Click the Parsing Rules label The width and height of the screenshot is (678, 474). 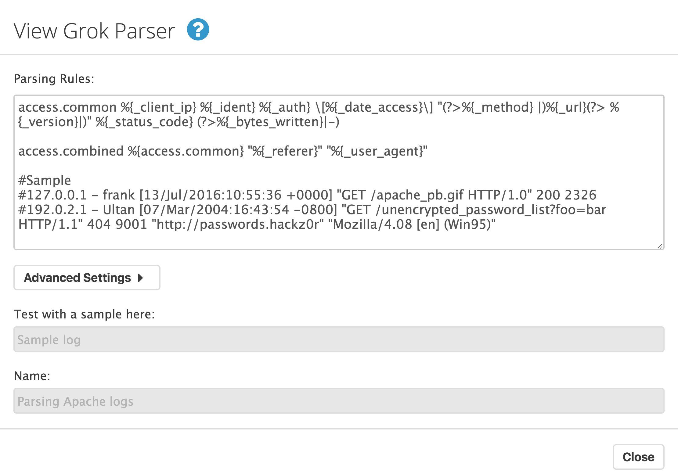coord(53,78)
